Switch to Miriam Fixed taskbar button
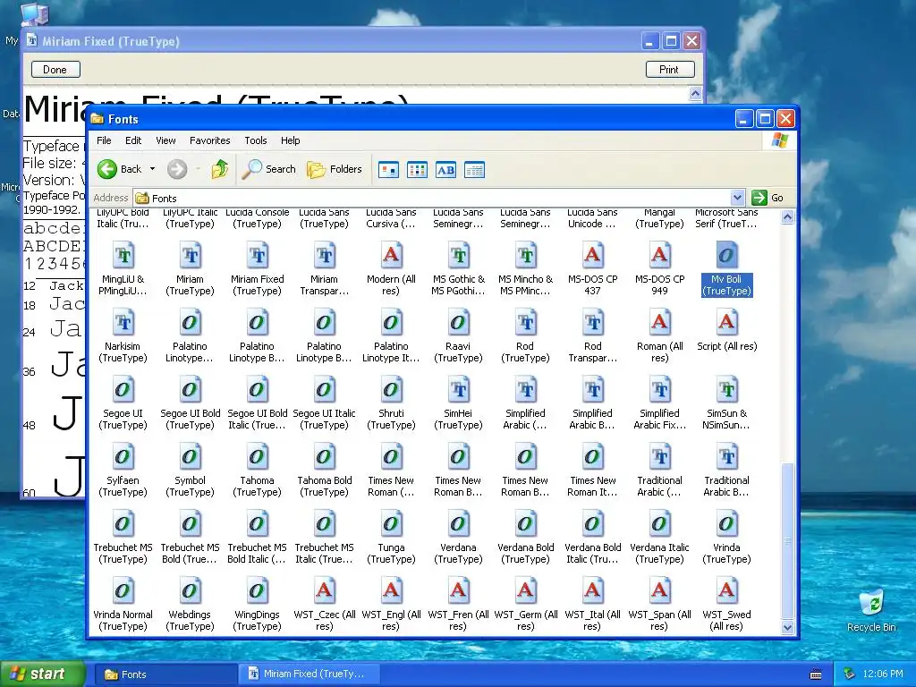This screenshot has height=687, width=916. [x=309, y=674]
